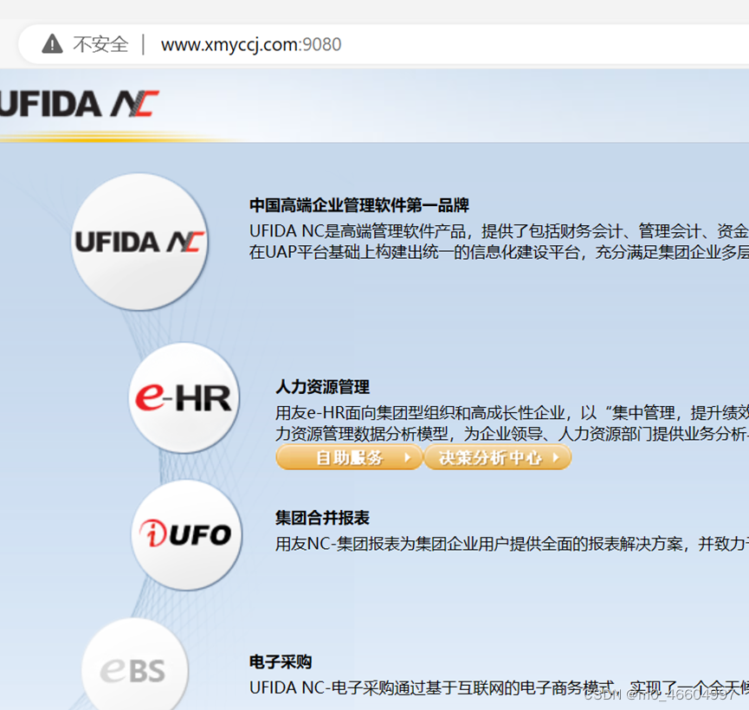Open the e-HR module icon
The height and width of the screenshot is (710, 749).
pyautogui.click(x=184, y=398)
